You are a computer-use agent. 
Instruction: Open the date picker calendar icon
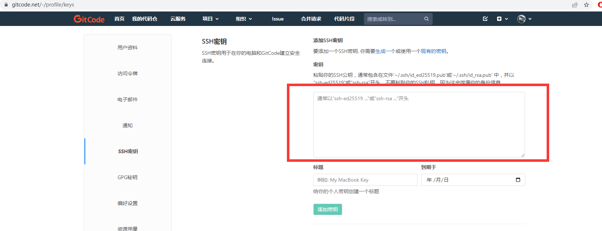point(518,180)
